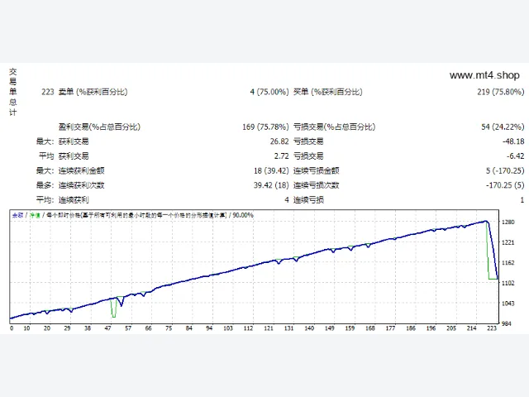Click the 亏损交易(%占总百分比) label

click(x=334, y=127)
